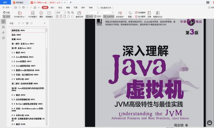
Task: Close the 书签 bookmarks panel
Action: [x=44, y=23]
